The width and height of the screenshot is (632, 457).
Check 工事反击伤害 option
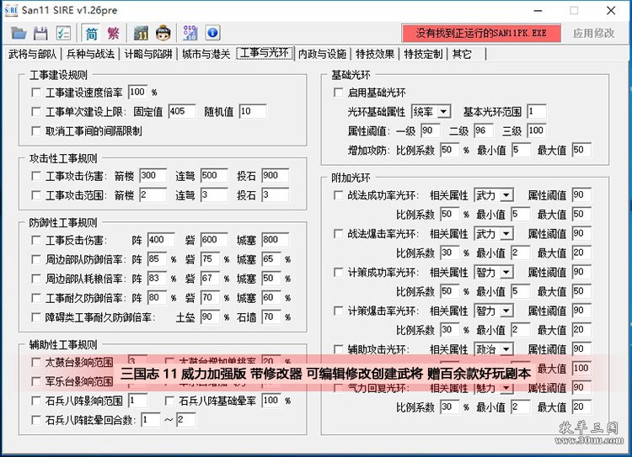point(36,241)
